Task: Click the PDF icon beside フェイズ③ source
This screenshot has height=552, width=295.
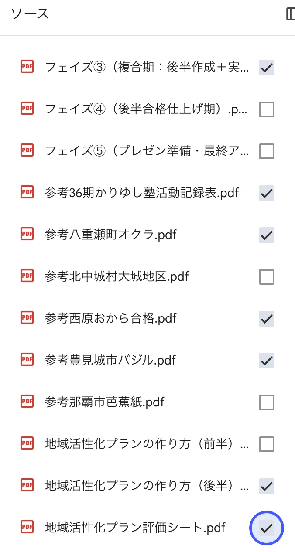Action: tap(27, 66)
